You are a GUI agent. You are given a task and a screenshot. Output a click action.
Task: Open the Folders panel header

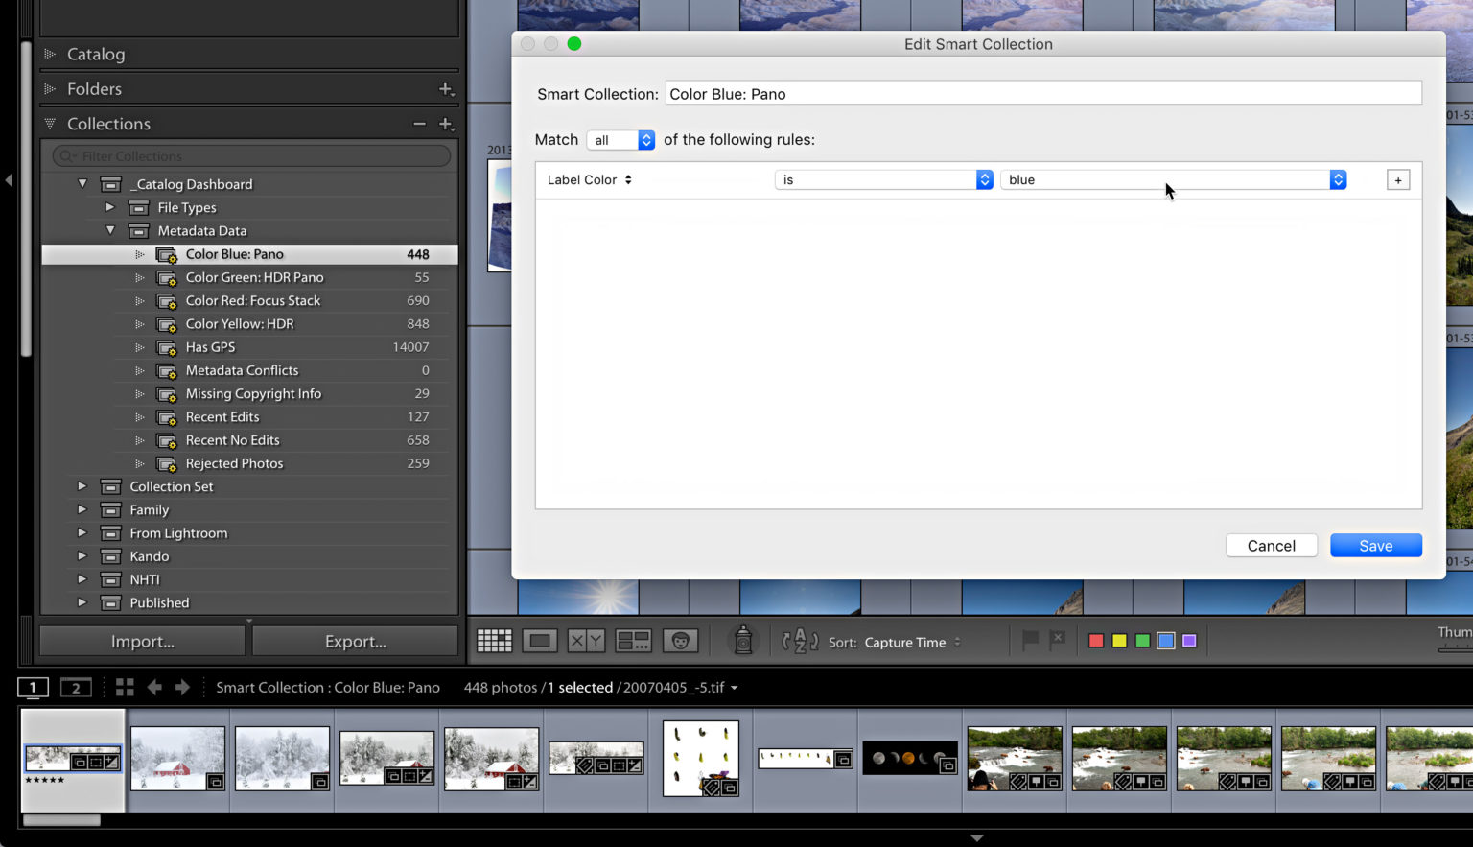(95, 88)
